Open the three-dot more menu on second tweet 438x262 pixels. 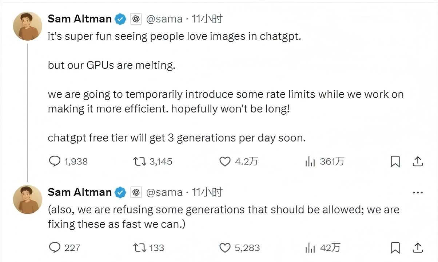pos(418,193)
